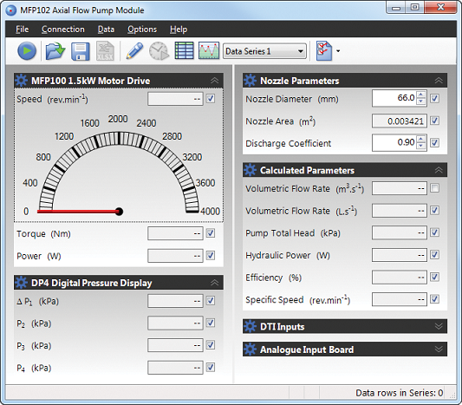Open a saved file via folder icon

pos(55,51)
